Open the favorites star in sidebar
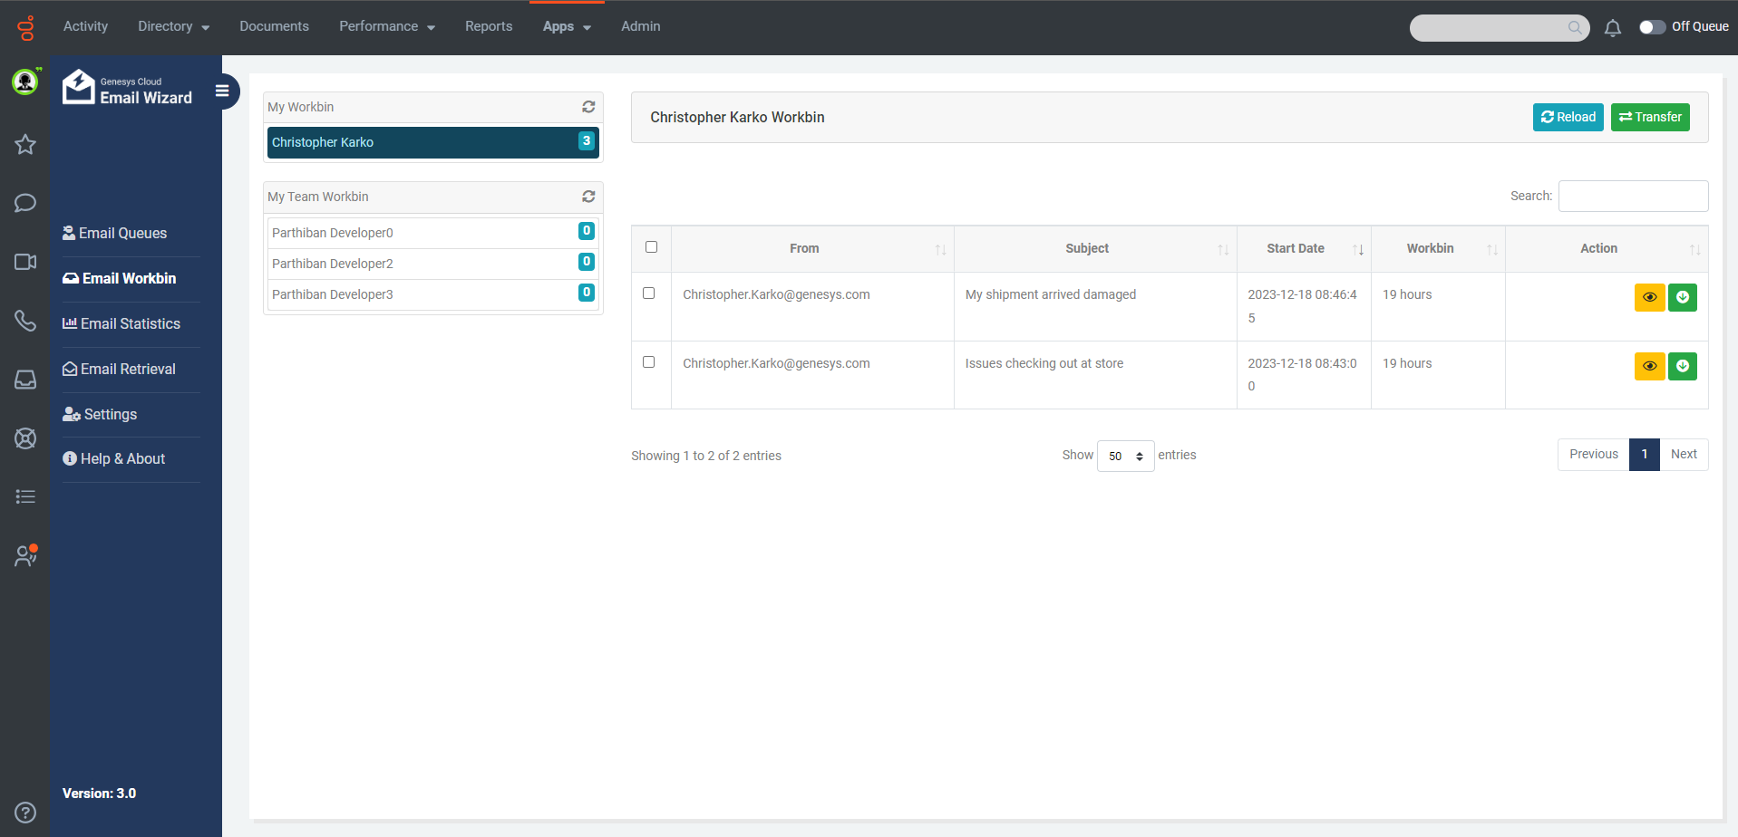 (x=25, y=144)
